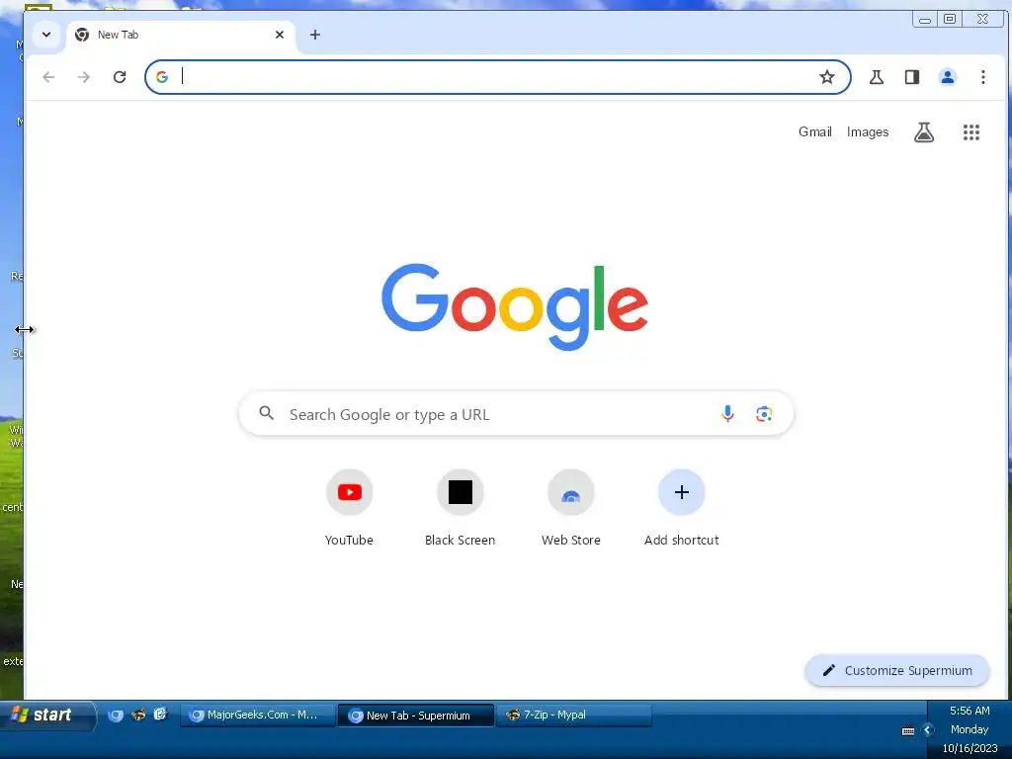Viewport: 1012px width, 759px height.
Task: Open the profile avatar menu
Action: [x=948, y=77]
